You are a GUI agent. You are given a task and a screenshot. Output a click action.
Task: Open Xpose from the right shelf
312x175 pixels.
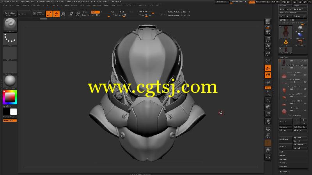coord(268,157)
